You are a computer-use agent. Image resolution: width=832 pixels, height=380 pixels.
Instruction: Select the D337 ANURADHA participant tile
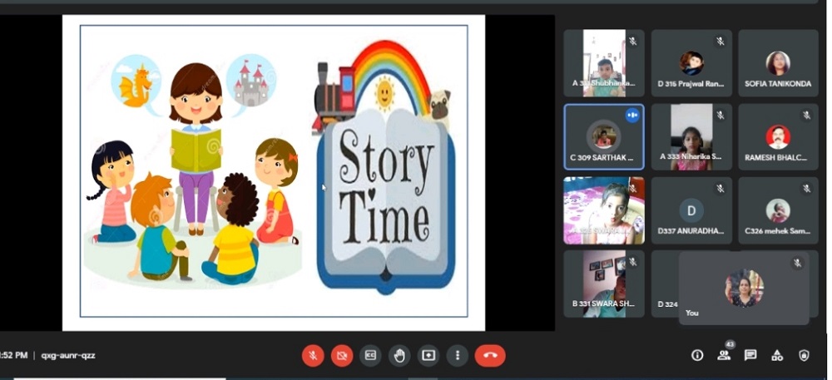point(691,210)
